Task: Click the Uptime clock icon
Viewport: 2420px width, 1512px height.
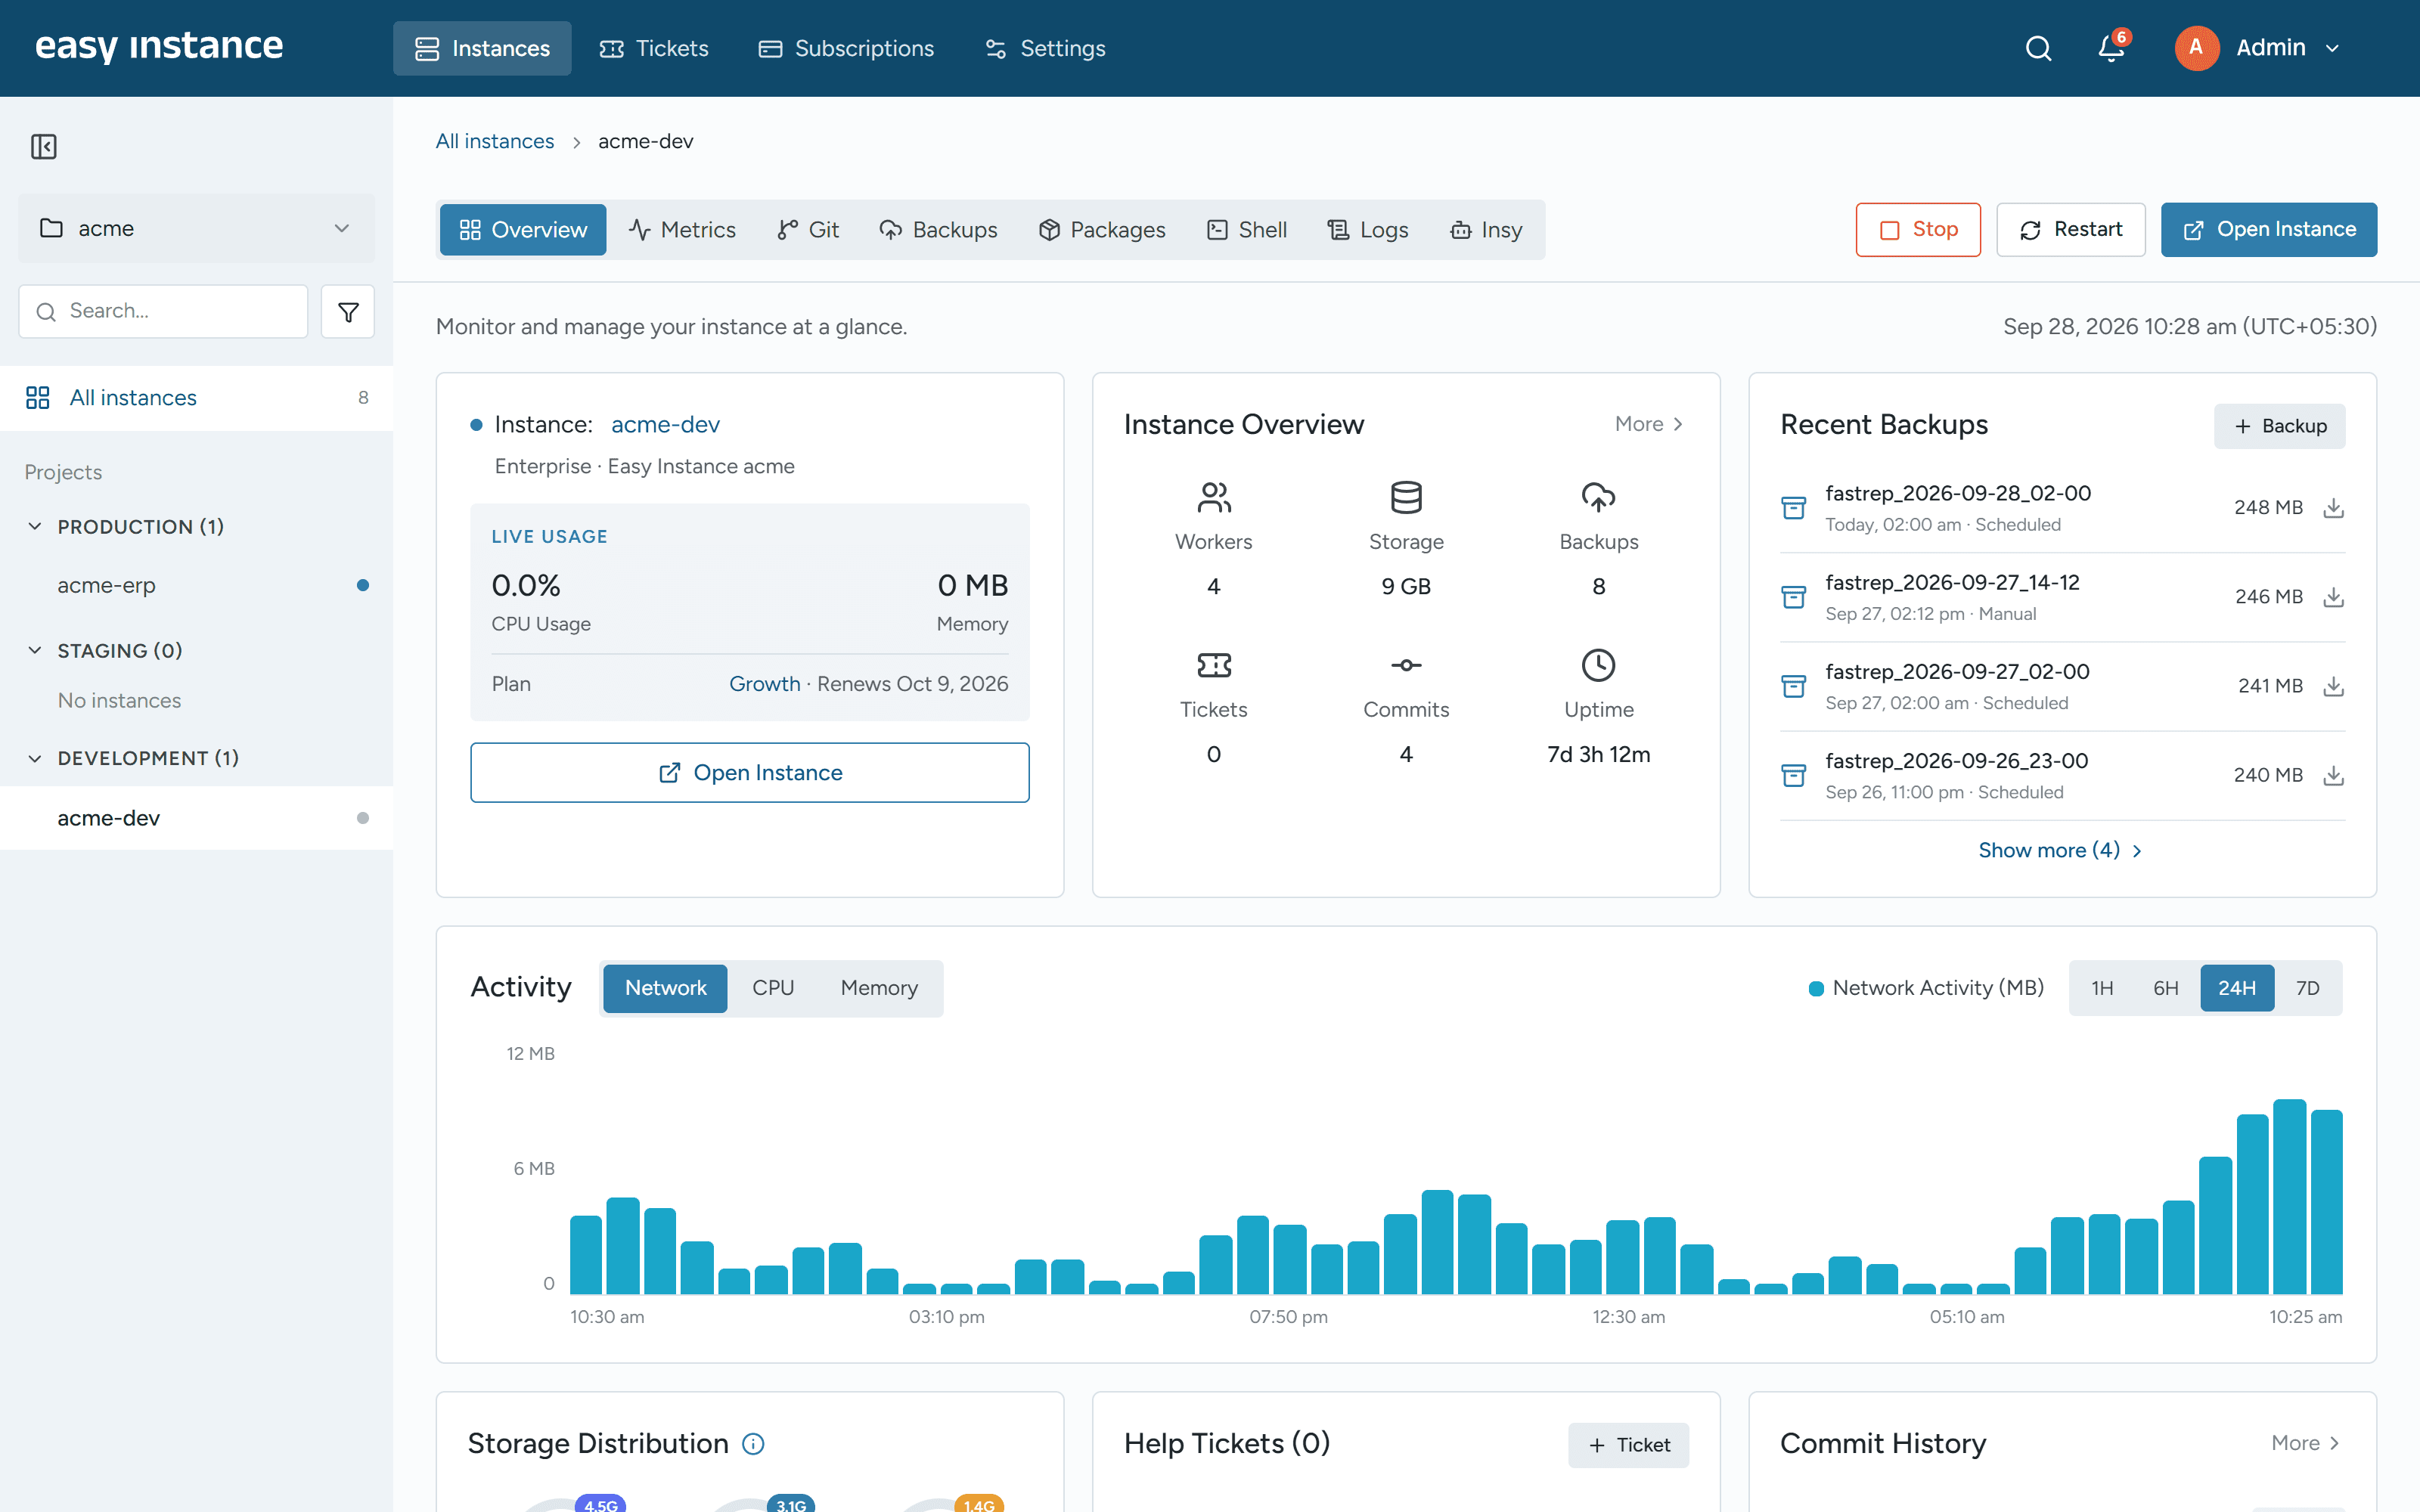Action: [x=1598, y=665]
